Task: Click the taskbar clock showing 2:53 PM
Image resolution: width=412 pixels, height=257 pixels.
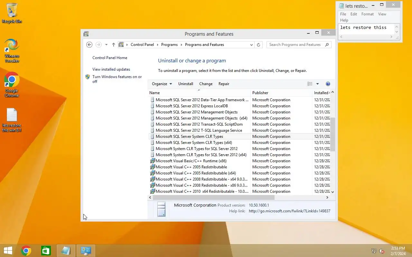Action: coord(398,251)
